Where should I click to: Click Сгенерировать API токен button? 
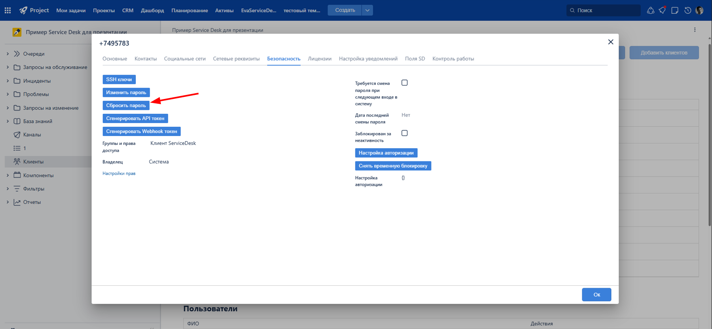click(x=135, y=118)
